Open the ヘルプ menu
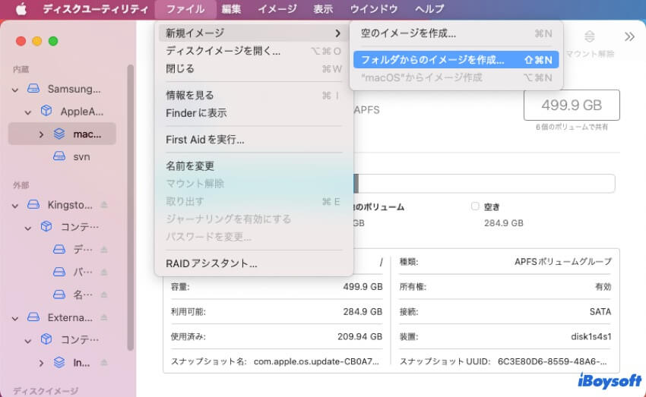The height and width of the screenshot is (397, 646). click(x=429, y=8)
